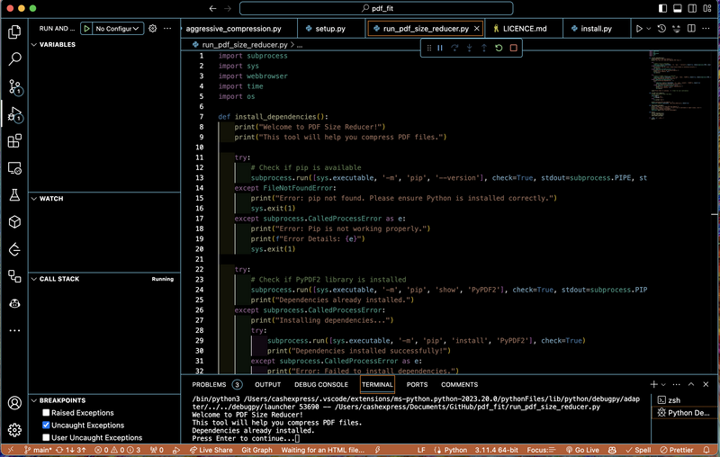This screenshot has height=457, width=720.
Task: Open Git Graph from status bar
Action: pos(257,450)
